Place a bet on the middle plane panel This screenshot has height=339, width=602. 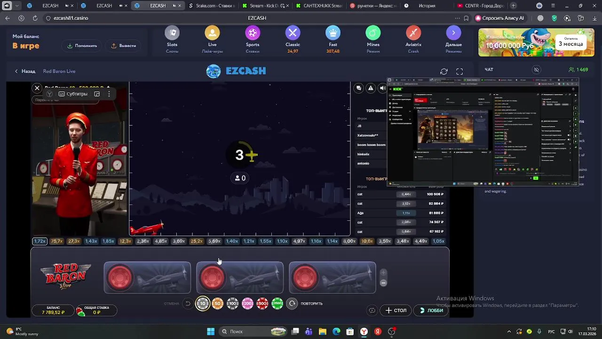[240, 278]
